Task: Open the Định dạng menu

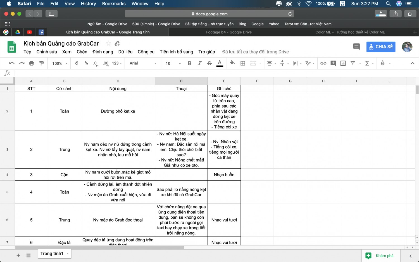Action: (x=103, y=52)
